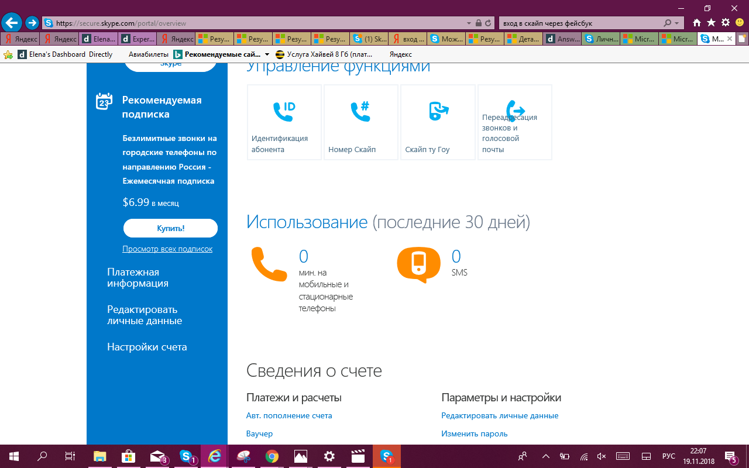Open Редактировать личные данные under Параметры и настройки
This screenshot has height=468, width=749.
500,416
